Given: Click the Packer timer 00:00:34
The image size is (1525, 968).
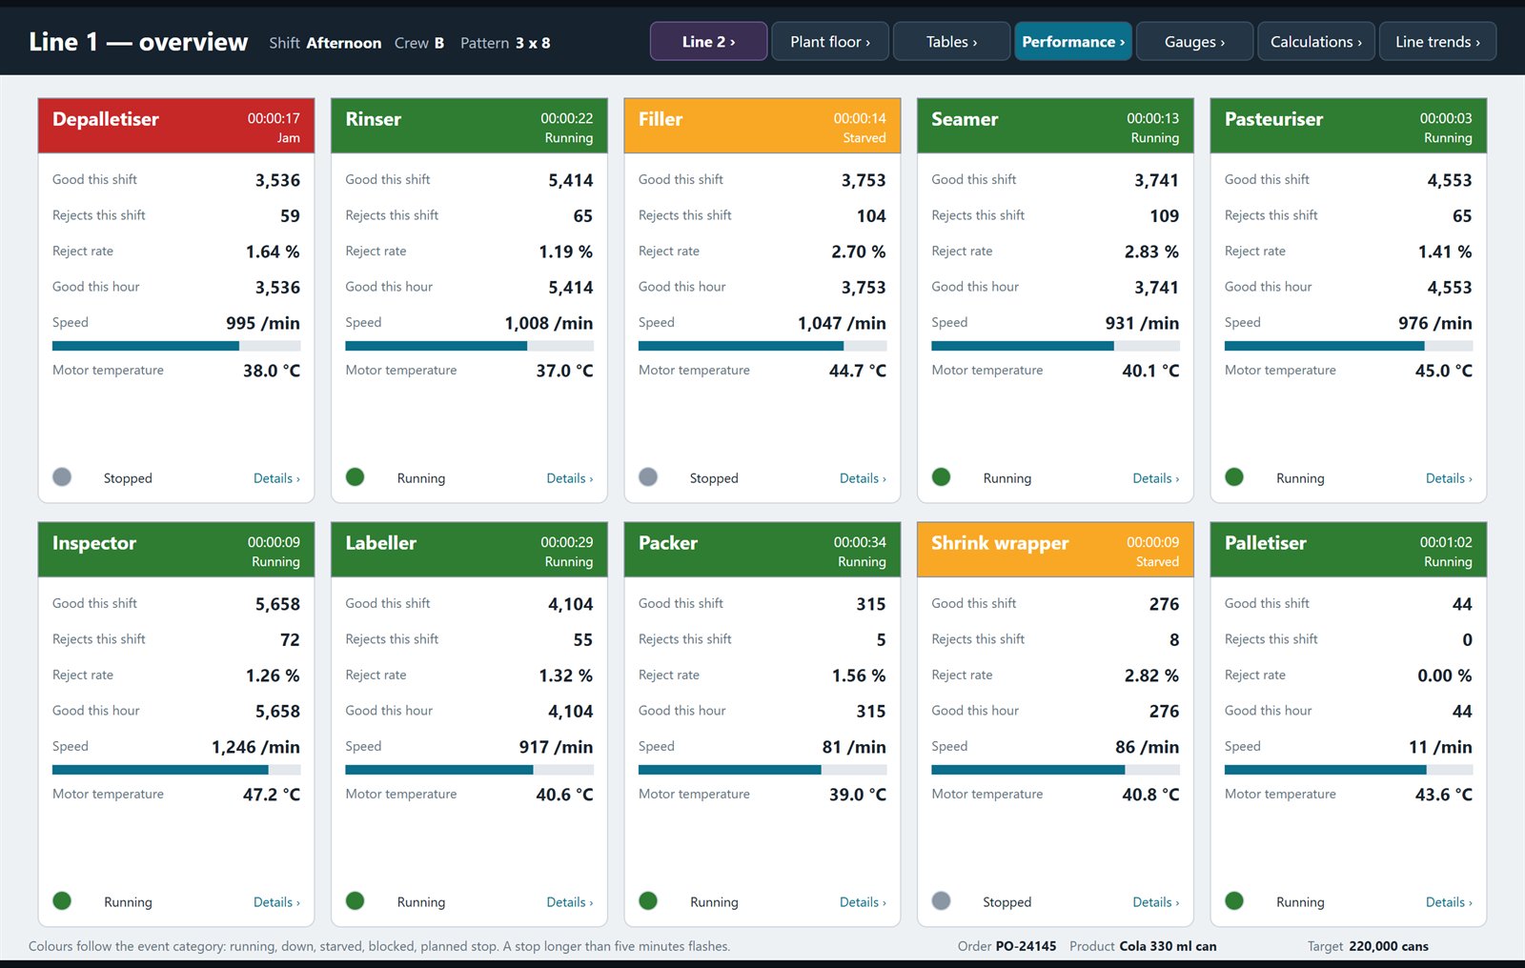Looking at the screenshot, I should (x=860, y=542).
